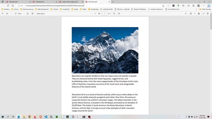Select the PDF highlight tool

[x=7, y=14]
